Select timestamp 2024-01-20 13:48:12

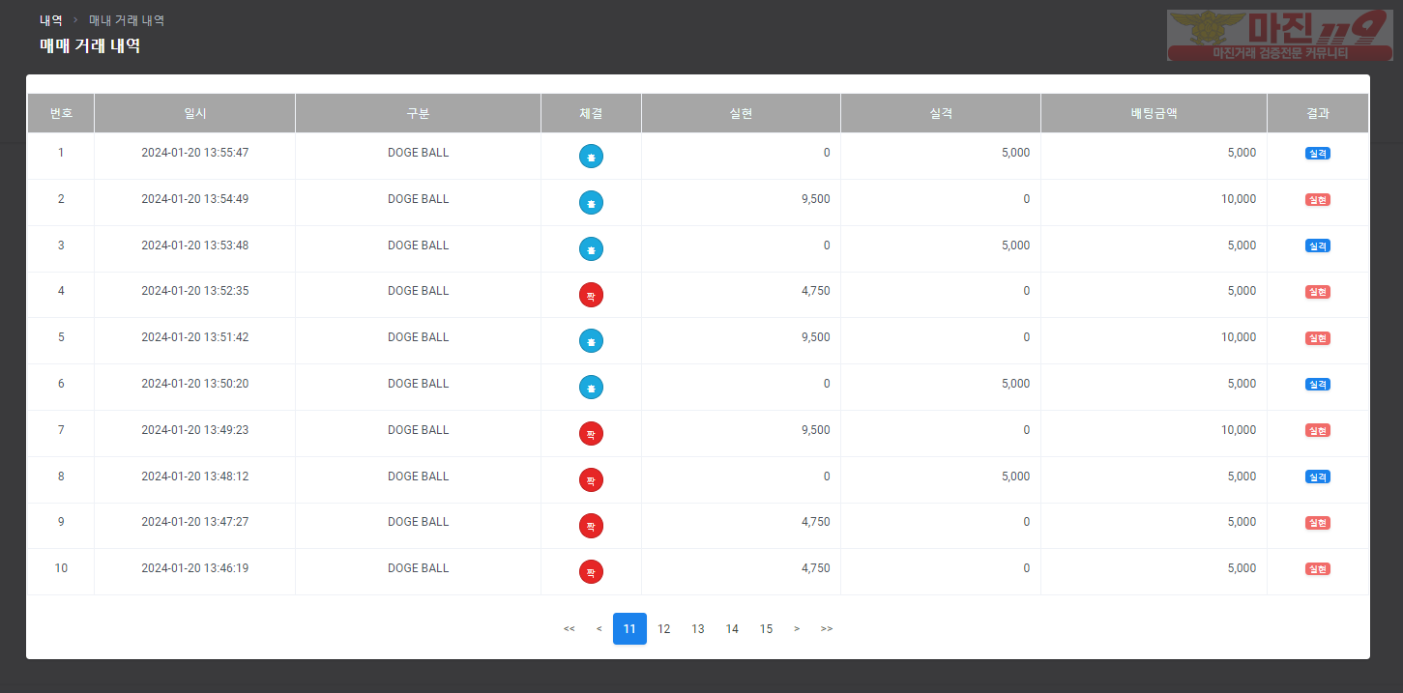pos(195,476)
